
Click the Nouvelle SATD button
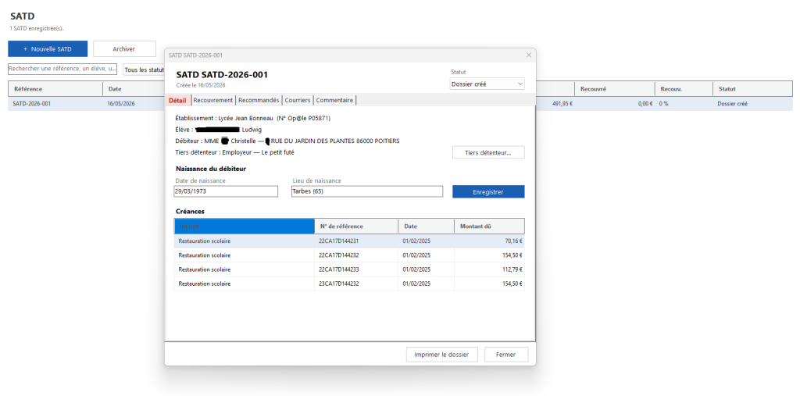[x=48, y=49]
